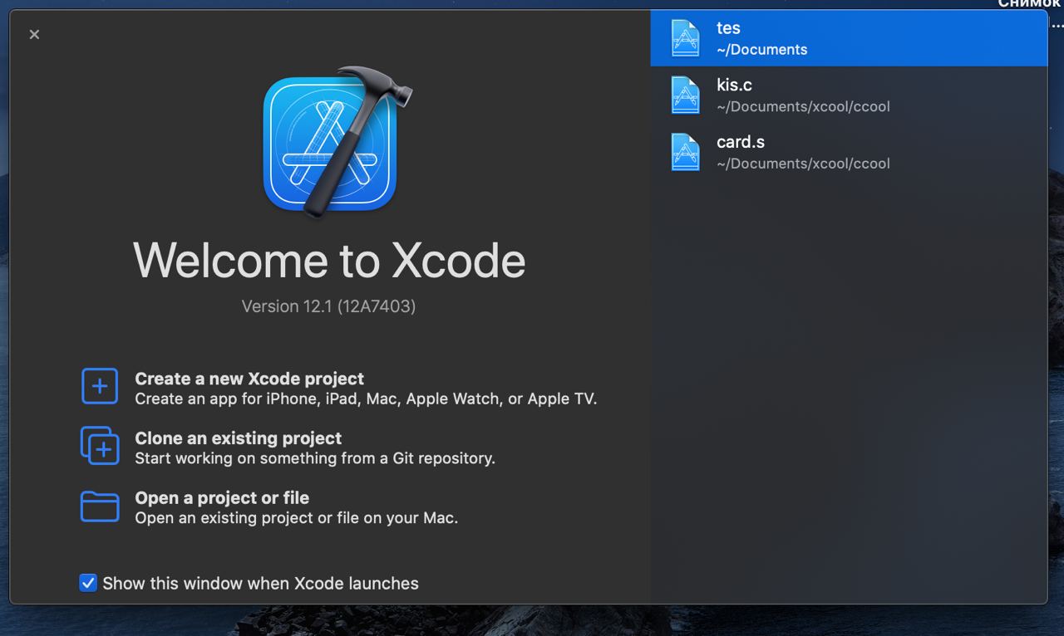Click 'Show this window when Xcode launches' label
Viewport: 1064px width, 636px height.
260,584
